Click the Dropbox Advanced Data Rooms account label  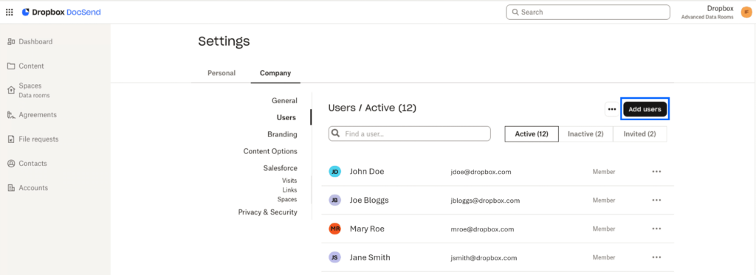[x=707, y=12]
